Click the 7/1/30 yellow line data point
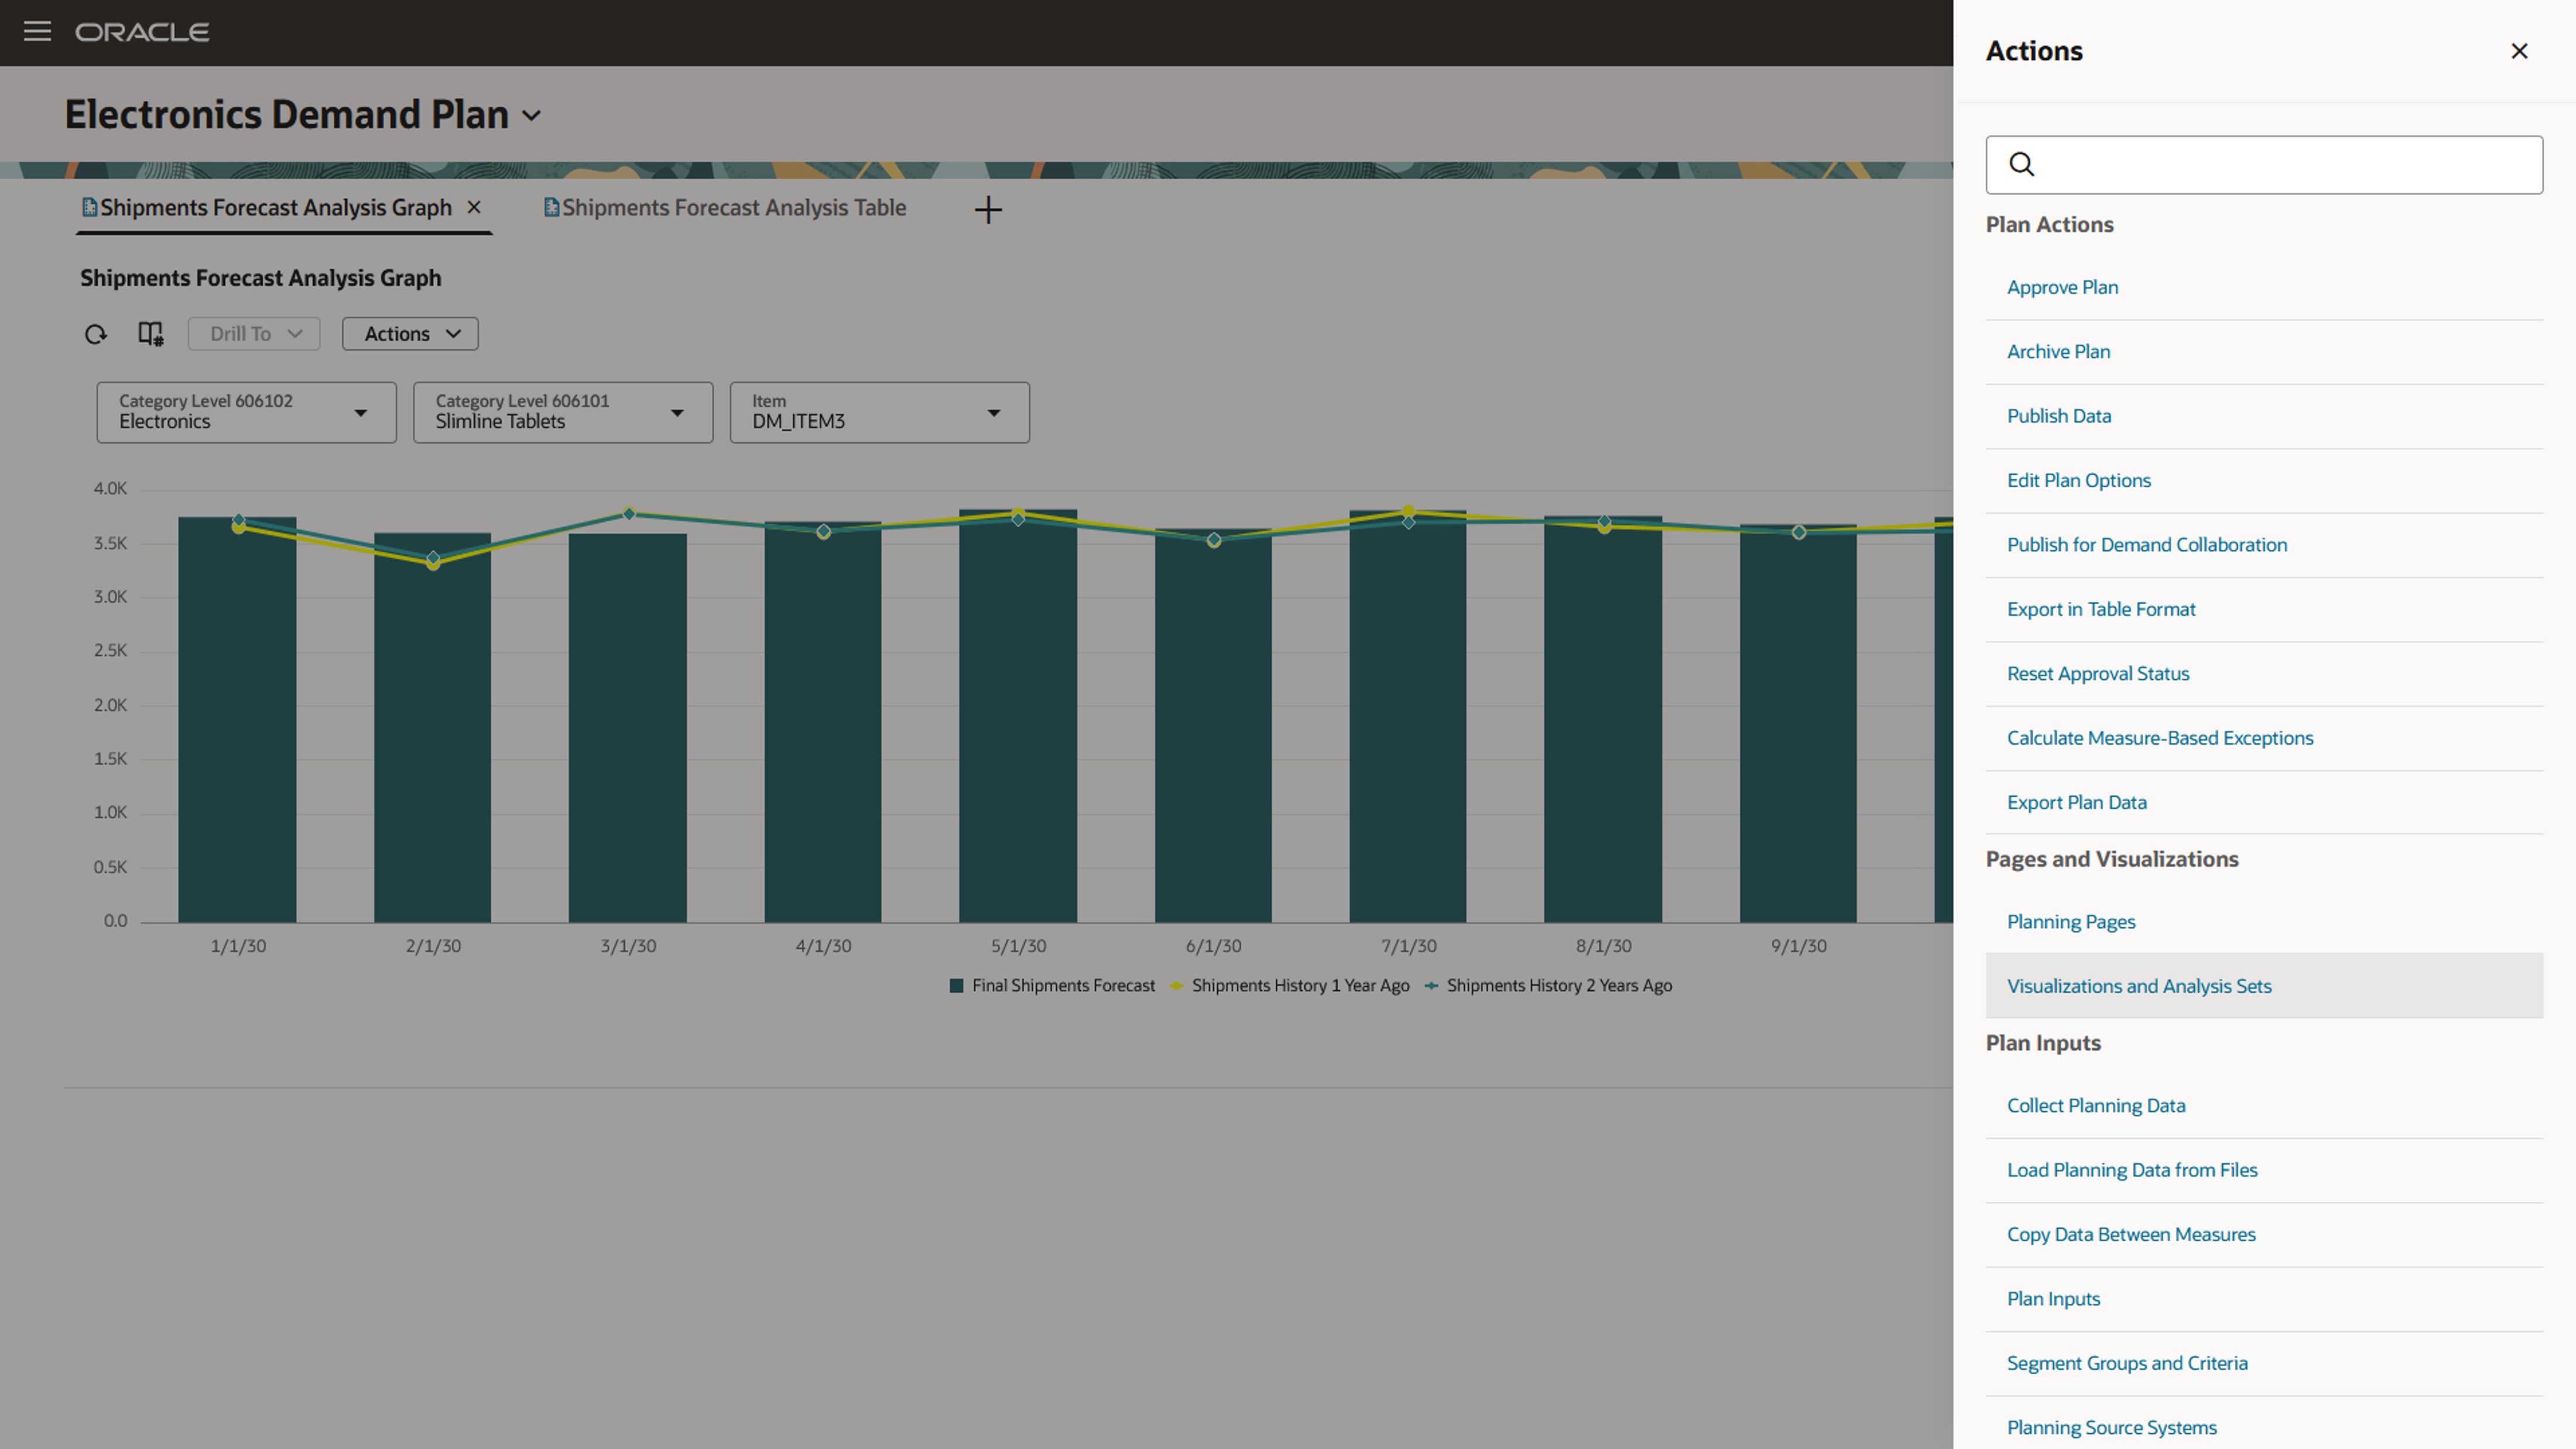The width and height of the screenshot is (2576, 1449). click(1408, 511)
